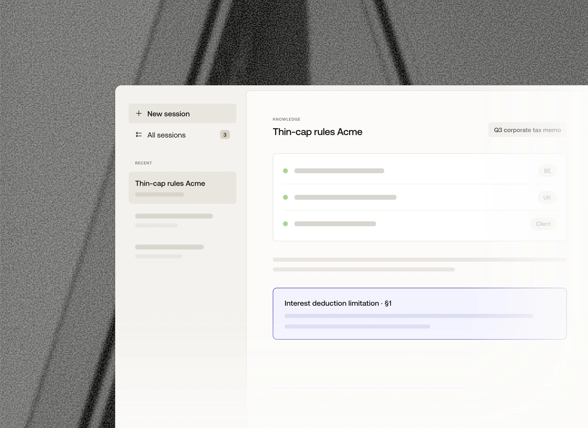Click the KNOWLEDGE label
The image size is (588, 428).
286,119
